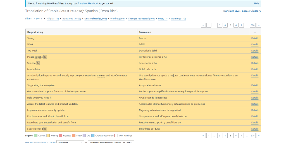286x143 pixels.
Task: Hide the new translator notice banner
Action: 256,3
